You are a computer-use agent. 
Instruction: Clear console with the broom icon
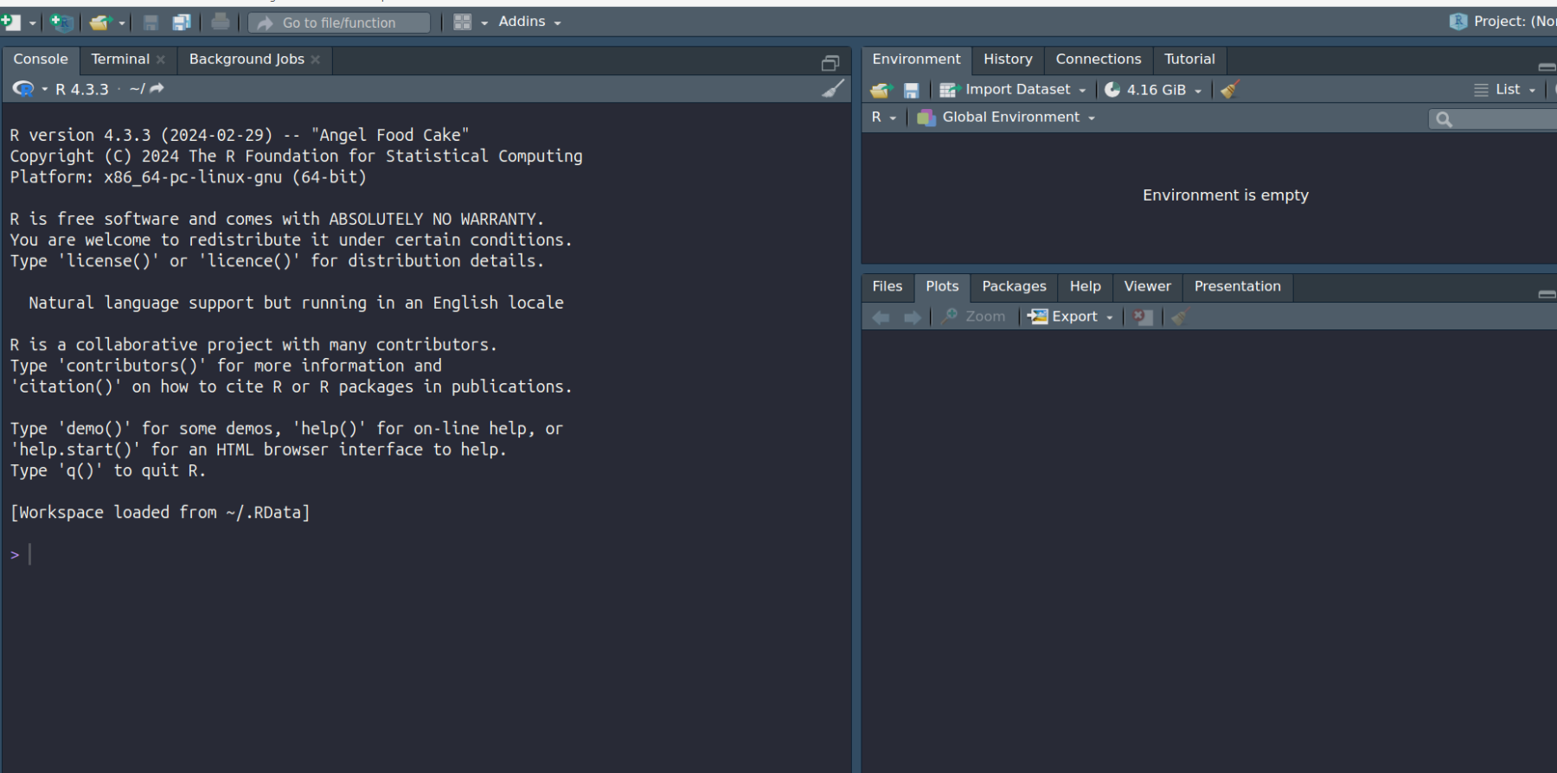tap(832, 89)
